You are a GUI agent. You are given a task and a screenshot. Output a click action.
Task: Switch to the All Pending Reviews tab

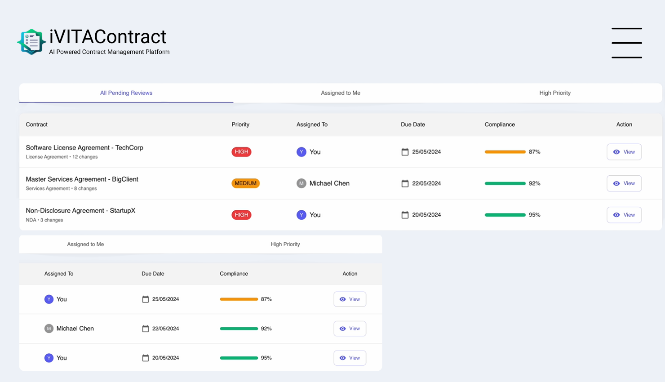tap(126, 93)
